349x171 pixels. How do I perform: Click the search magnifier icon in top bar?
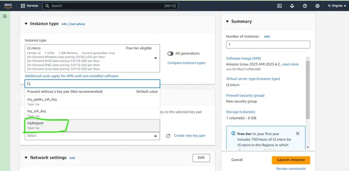(x=47, y=6)
